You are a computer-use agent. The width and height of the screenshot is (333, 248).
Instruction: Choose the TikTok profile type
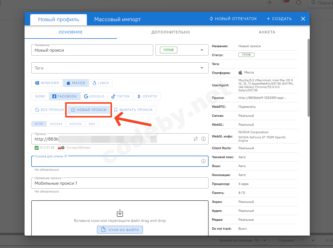tap(121, 96)
